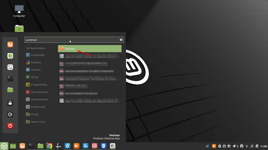Log out using the menu sidebar icon
This screenshot has width=268, height=150.
click(10, 114)
